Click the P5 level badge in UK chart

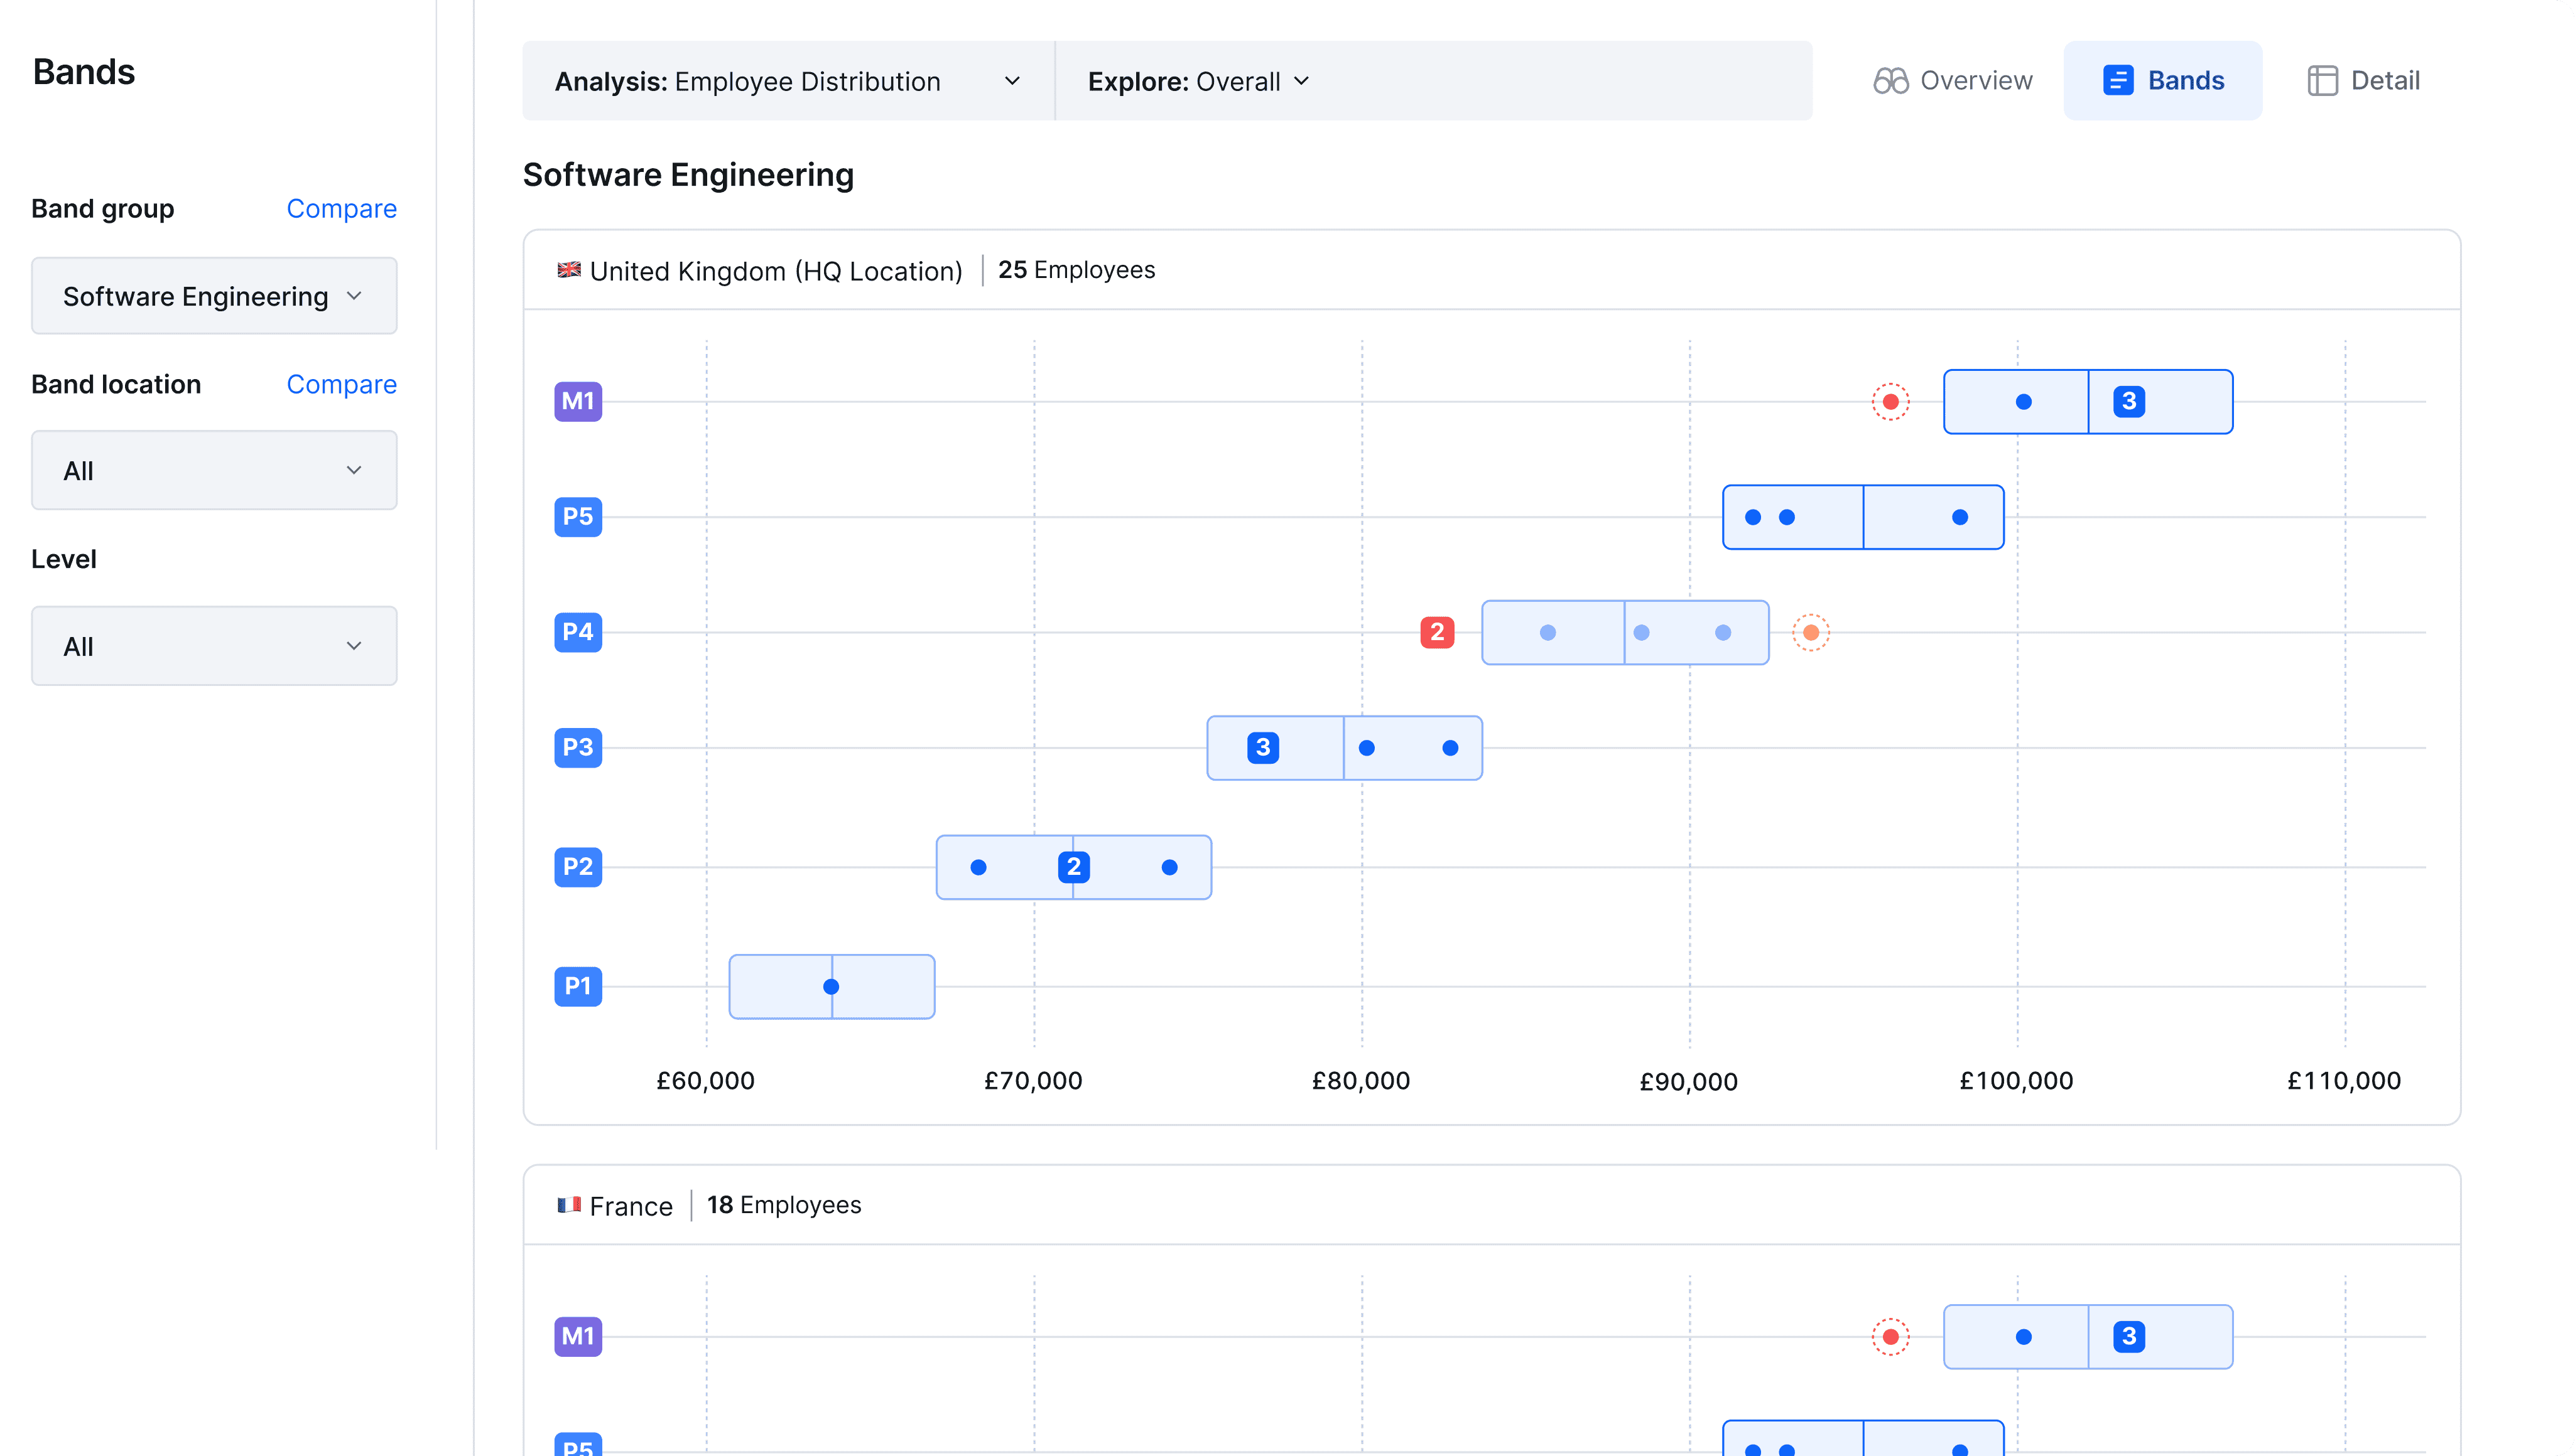578,516
